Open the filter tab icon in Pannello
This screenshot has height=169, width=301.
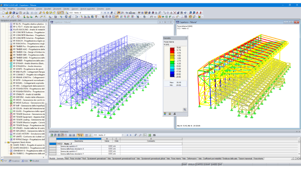(x=174, y=114)
